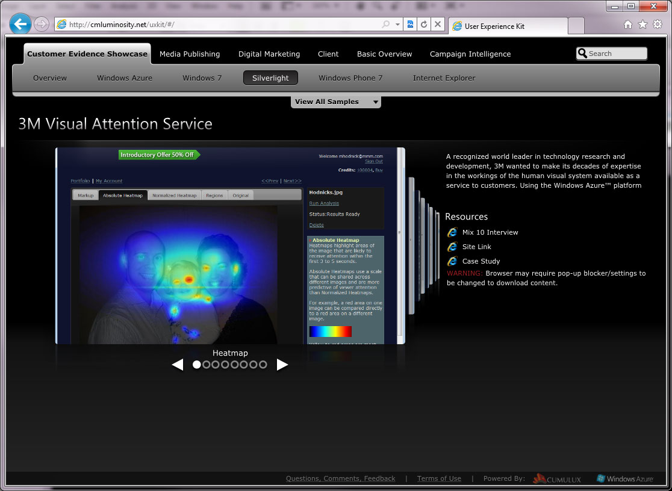Show previous slide with left arrow
The width and height of the screenshot is (672, 491).
pos(178,365)
